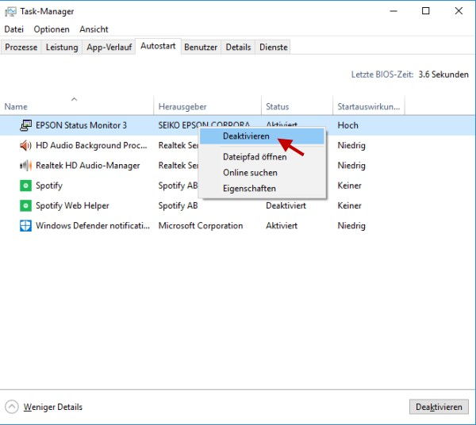Open the Ansicht menu
Image resolution: width=476 pixels, height=425 pixels.
[94, 29]
